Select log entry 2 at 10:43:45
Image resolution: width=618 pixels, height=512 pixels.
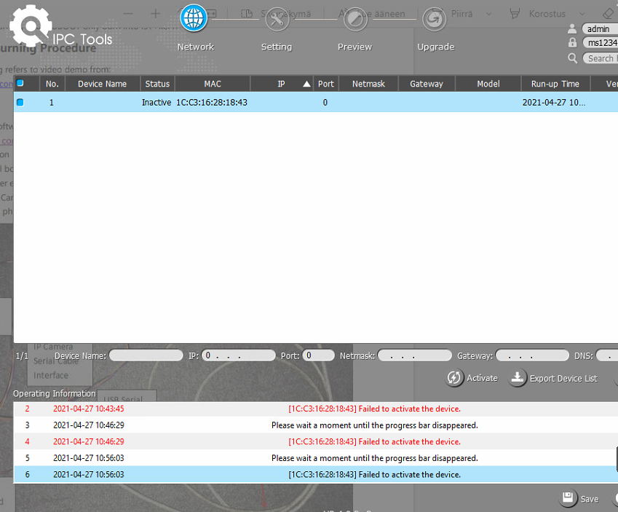[316, 409]
